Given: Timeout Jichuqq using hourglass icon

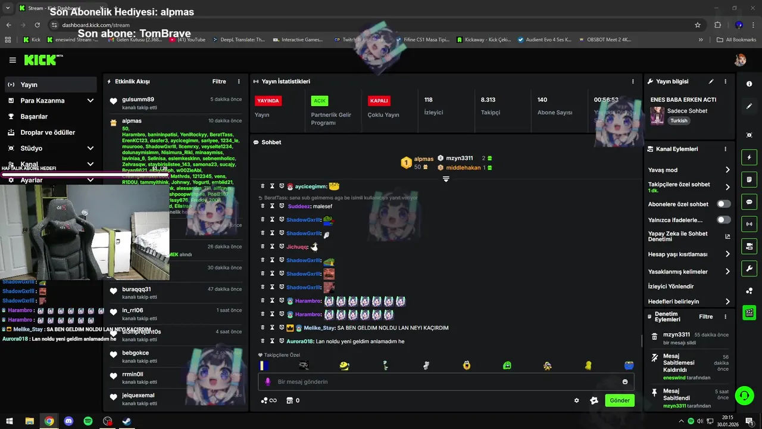Looking at the screenshot, I should [x=272, y=247].
